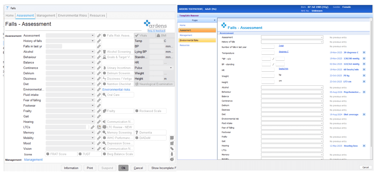
Task: Switch to the Environmental Risks tab
Action: [72, 15]
